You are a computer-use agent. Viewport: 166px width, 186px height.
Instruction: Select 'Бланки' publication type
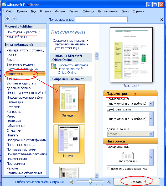(12, 55)
